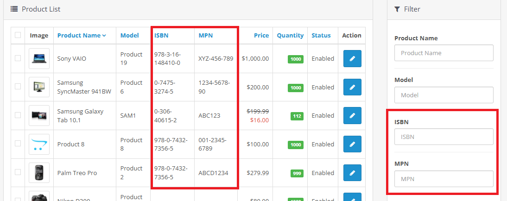Click the Sony VAIO laptop thumbnail
507x201 pixels.
(39, 59)
